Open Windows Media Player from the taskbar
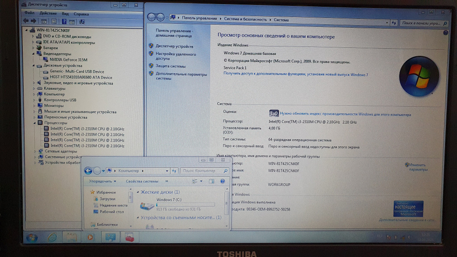 click(x=90, y=237)
